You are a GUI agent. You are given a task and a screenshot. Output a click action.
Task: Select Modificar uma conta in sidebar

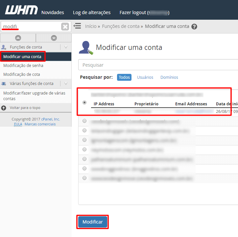[x=22, y=57]
